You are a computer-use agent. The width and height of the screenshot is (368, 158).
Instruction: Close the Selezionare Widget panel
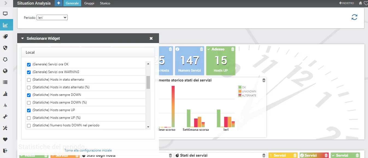pos(151,38)
